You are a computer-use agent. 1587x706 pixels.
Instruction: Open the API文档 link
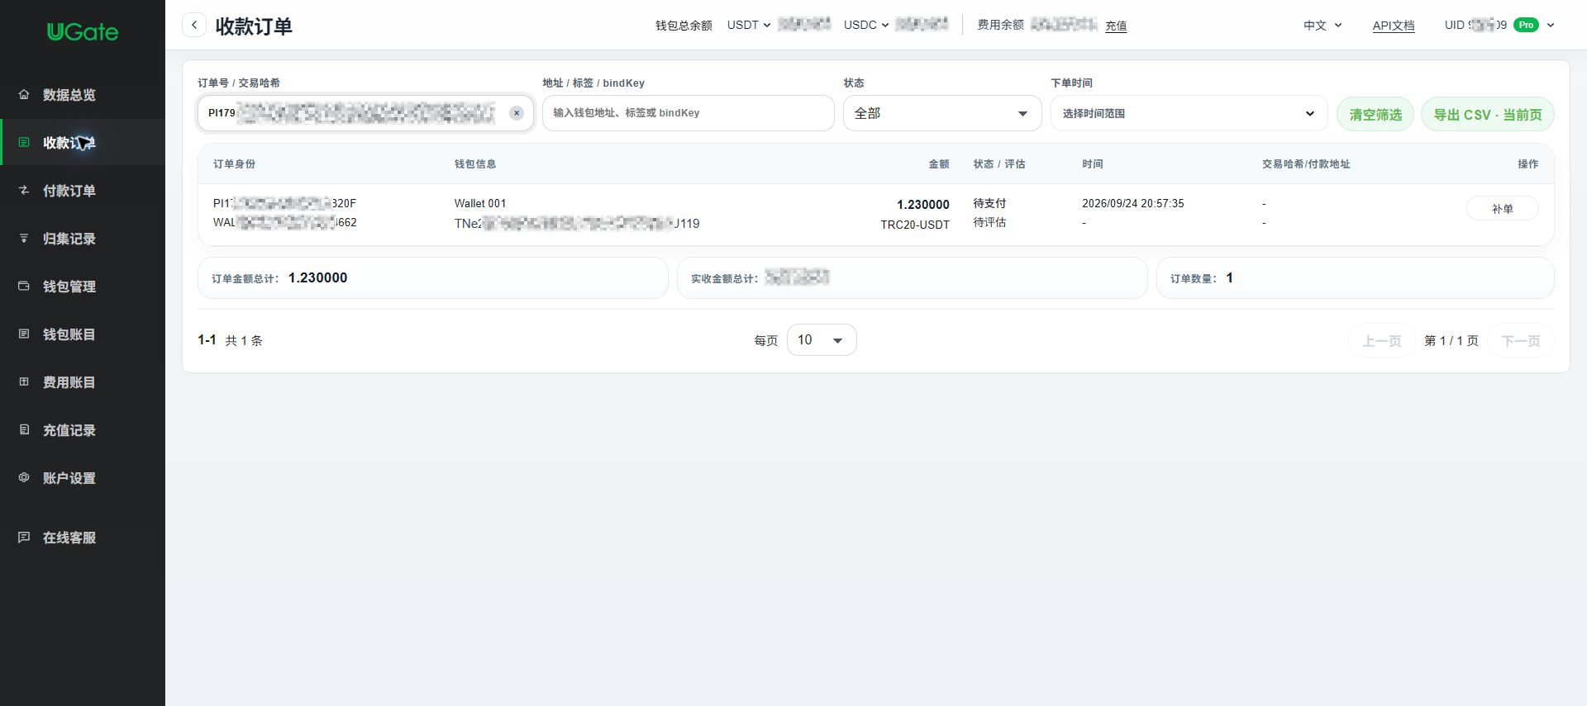1394,26
